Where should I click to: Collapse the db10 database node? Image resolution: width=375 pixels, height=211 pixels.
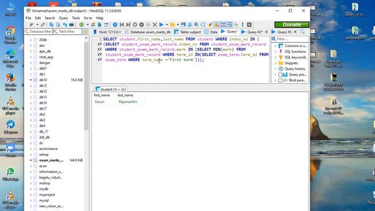pyautogui.click(x=31, y=80)
